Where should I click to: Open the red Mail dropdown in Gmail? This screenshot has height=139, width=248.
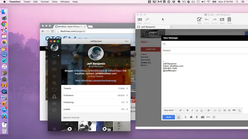(145, 42)
